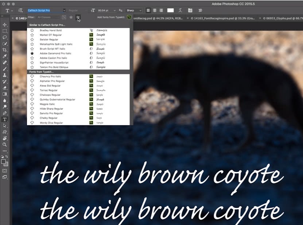Star Market OT Regular as favorite
The image size is (303, 225).
tap(32, 35)
